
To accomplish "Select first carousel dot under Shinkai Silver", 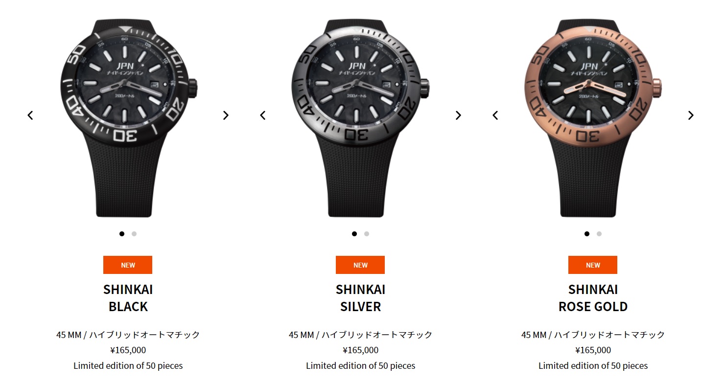I will 354,234.
